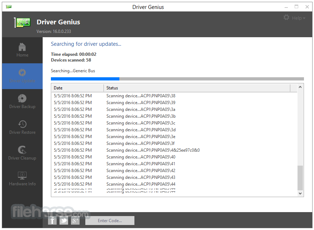This screenshot has height=230, width=314.
Task: Click 'Time elapsed: 00:00:02' text
Action: click(73, 54)
